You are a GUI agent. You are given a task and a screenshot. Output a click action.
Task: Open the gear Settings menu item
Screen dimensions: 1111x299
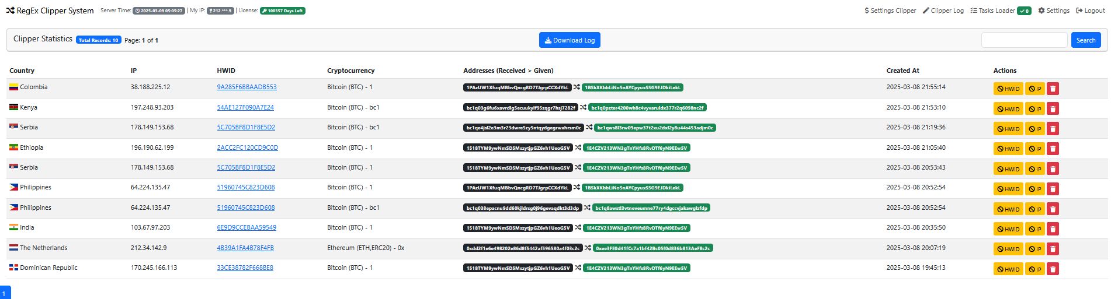pyautogui.click(x=1054, y=10)
